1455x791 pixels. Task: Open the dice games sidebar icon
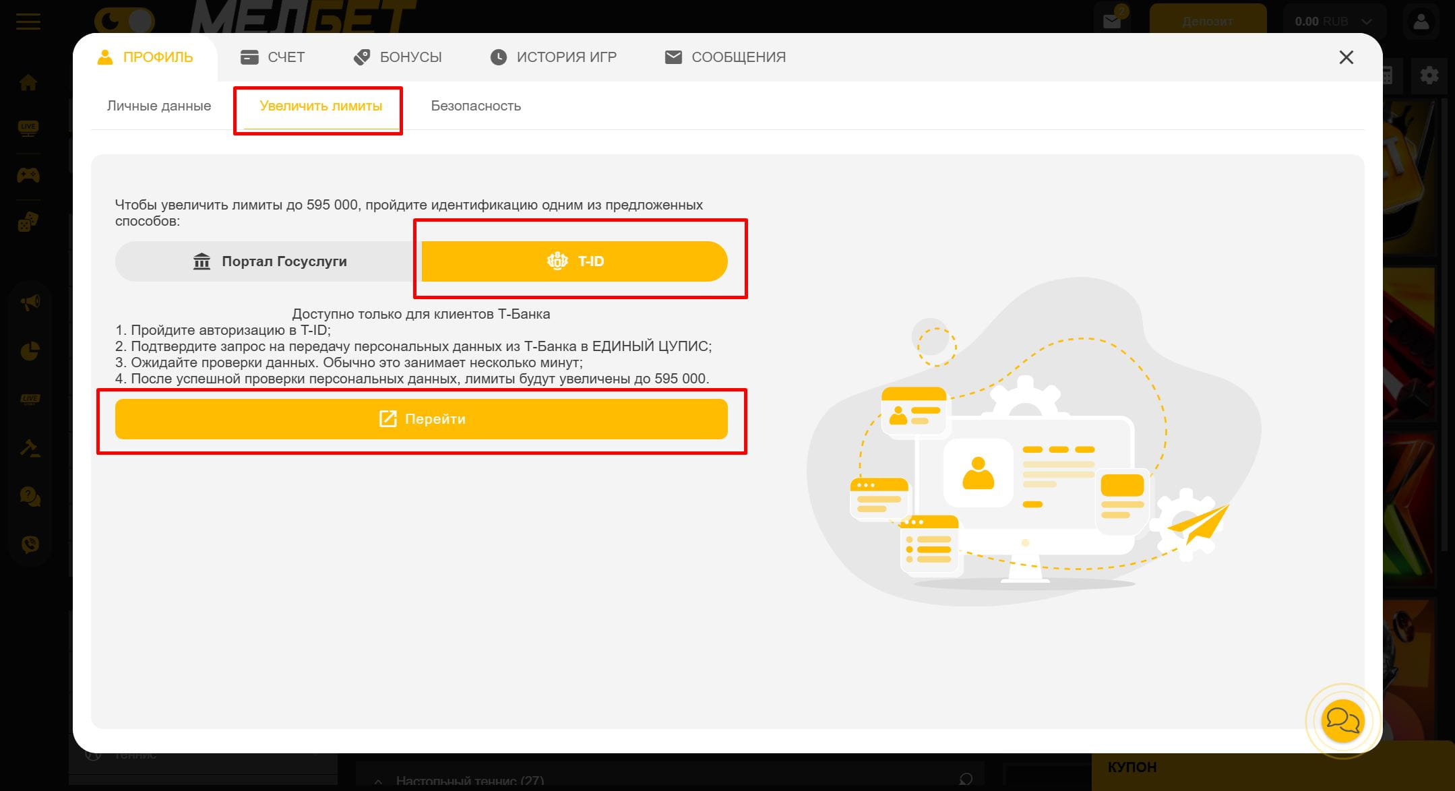click(x=28, y=222)
